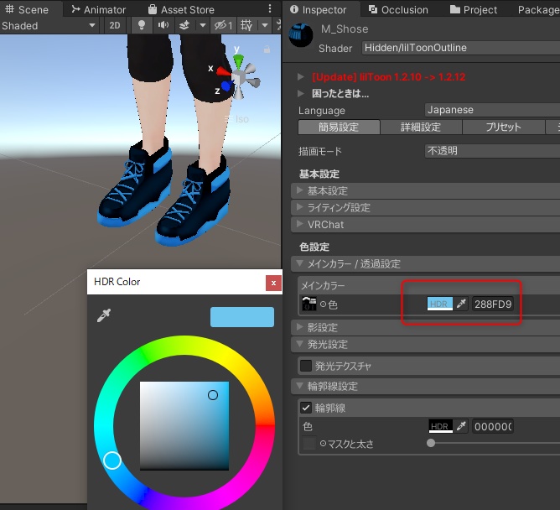Open the Language dropdown set to Japanese

492,110
